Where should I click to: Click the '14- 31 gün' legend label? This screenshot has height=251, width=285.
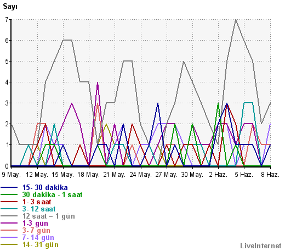(x=41, y=244)
